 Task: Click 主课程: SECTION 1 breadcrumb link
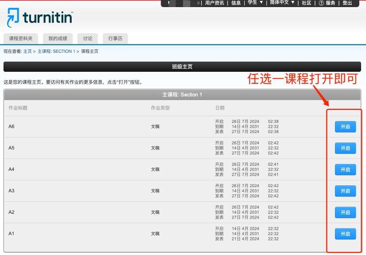point(56,51)
